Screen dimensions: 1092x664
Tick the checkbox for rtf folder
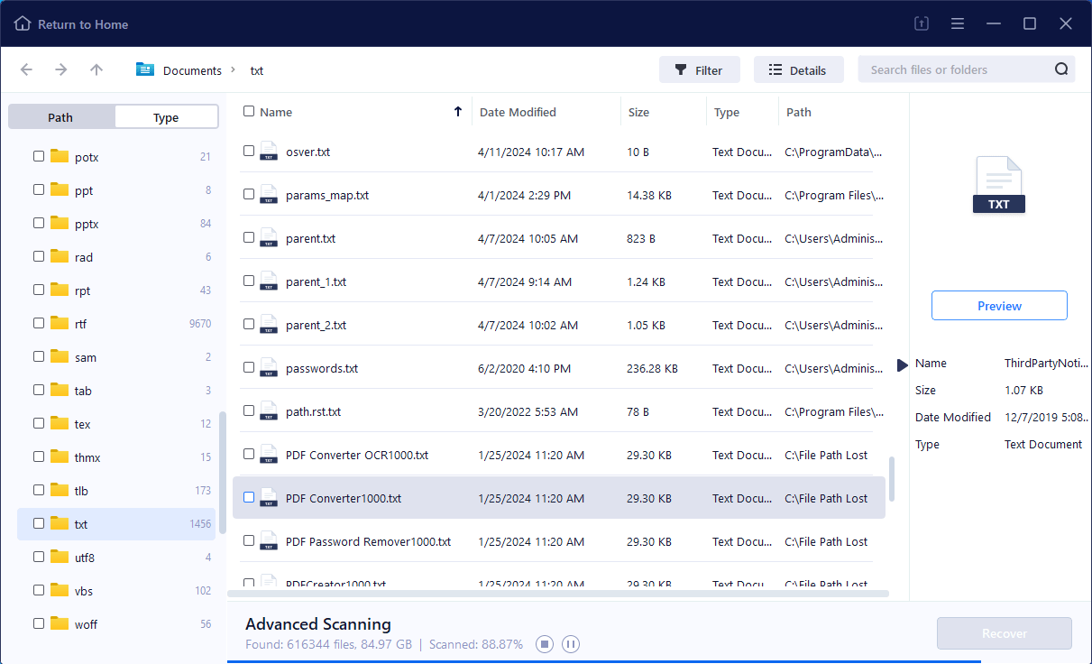click(39, 323)
